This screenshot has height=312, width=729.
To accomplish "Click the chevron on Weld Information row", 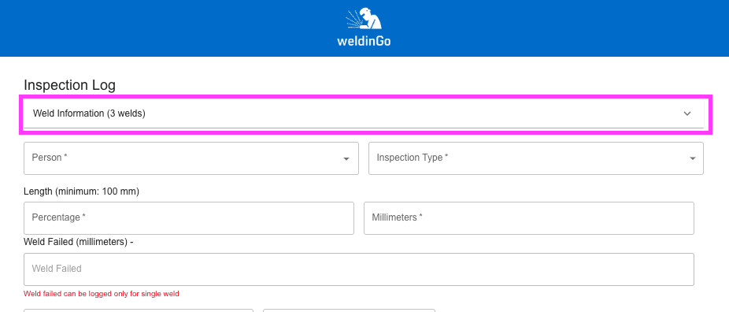I will point(687,113).
